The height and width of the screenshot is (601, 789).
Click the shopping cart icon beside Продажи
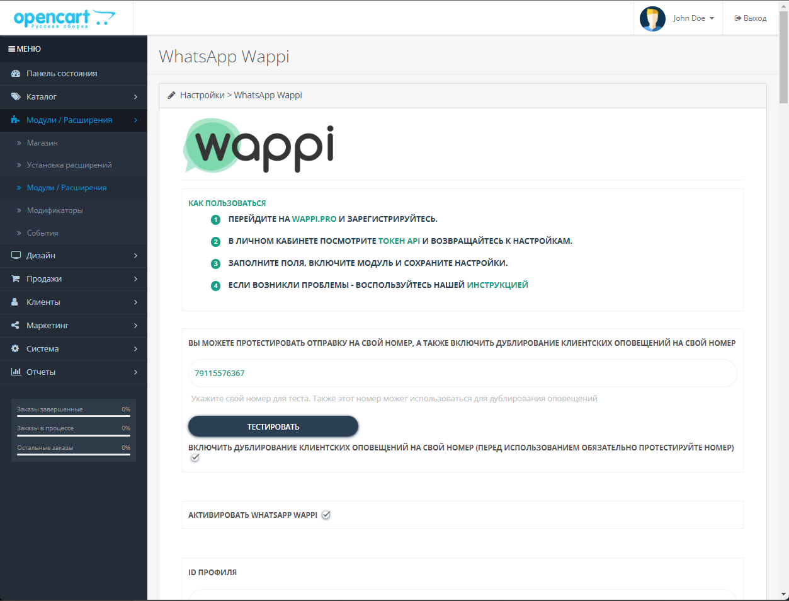(16, 279)
